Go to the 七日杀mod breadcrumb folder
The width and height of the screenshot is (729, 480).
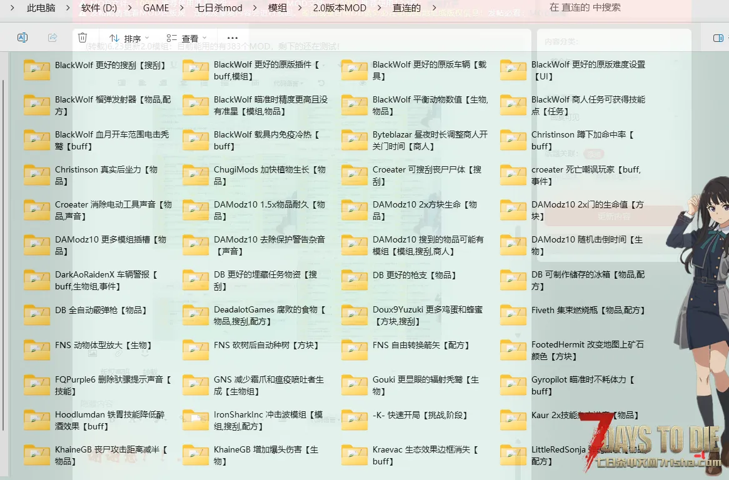219,8
